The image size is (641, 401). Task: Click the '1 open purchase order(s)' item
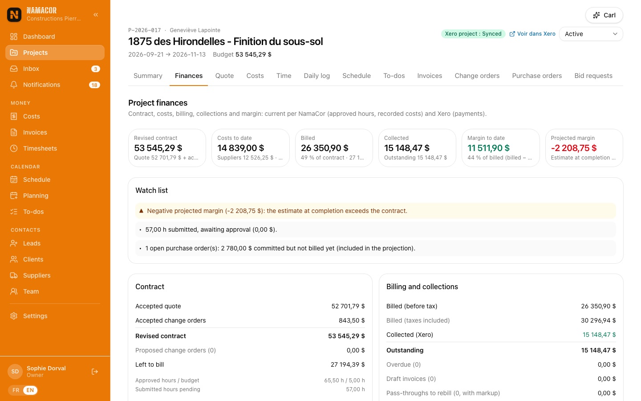point(376,248)
